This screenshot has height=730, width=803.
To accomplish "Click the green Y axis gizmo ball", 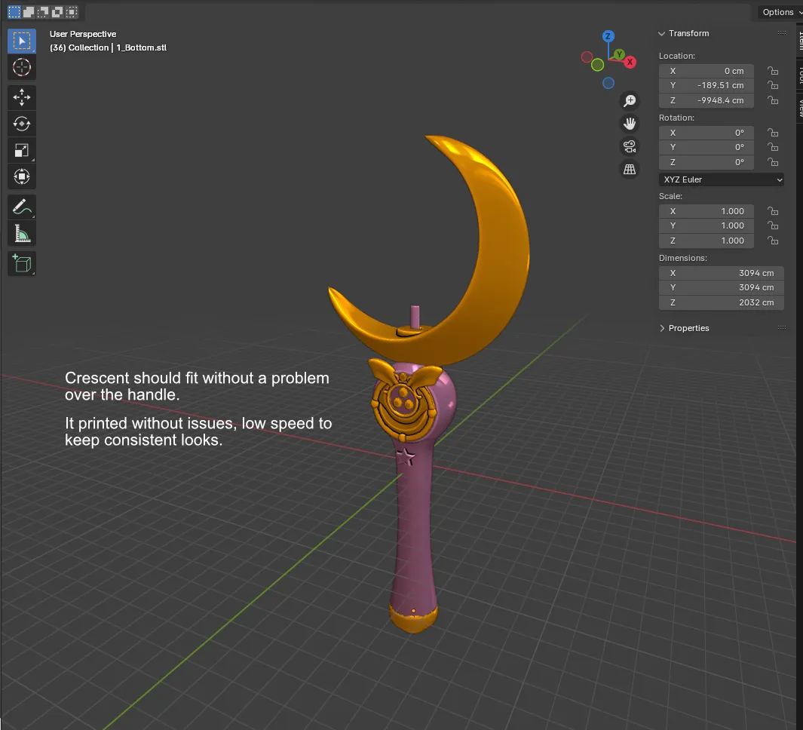I will tap(619, 54).
